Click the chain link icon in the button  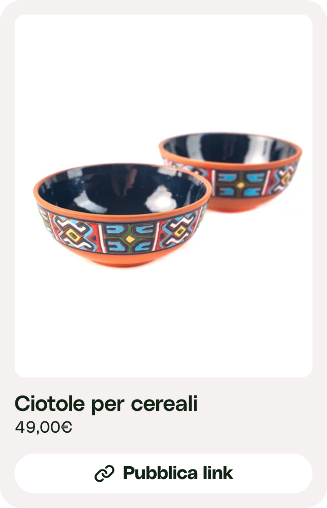point(104,474)
